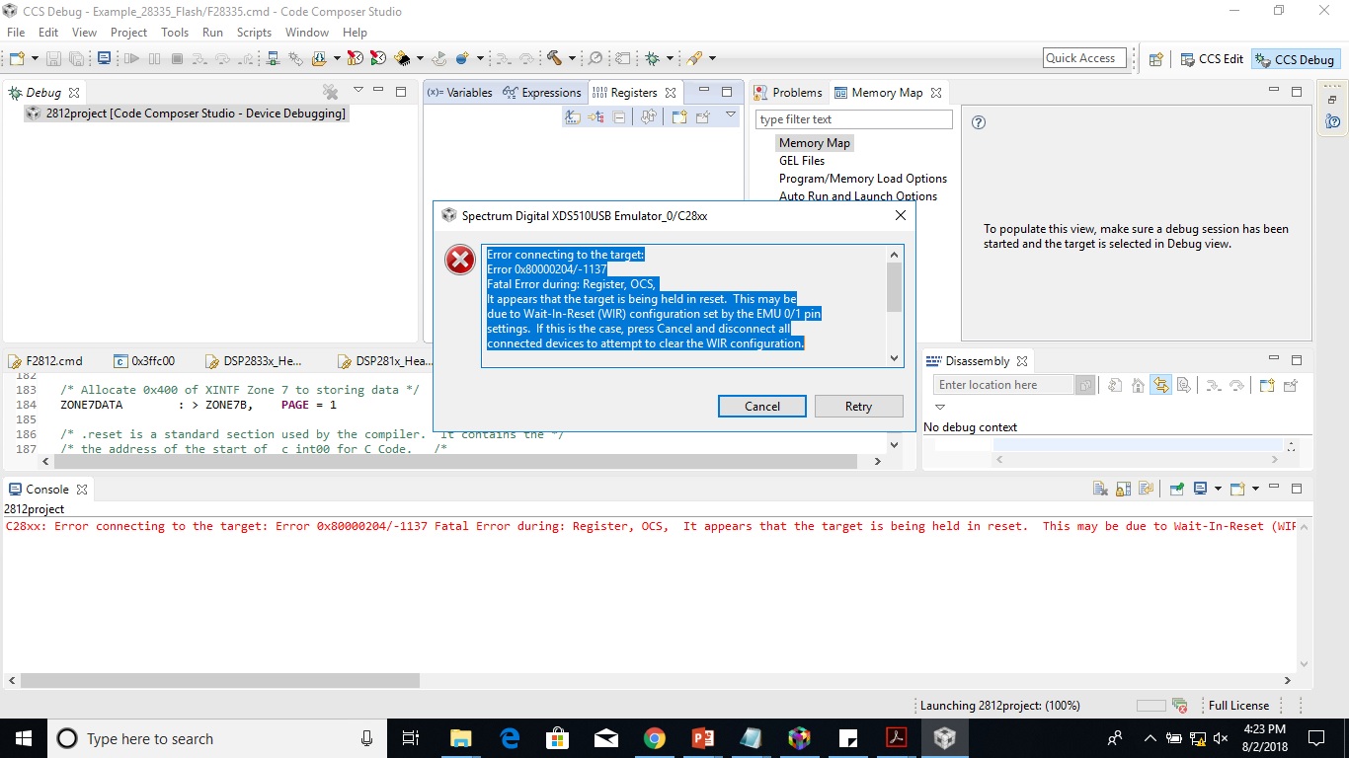Image resolution: width=1349 pixels, height=758 pixels.
Task: Maximize the Console panel
Action: tap(1297, 489)
